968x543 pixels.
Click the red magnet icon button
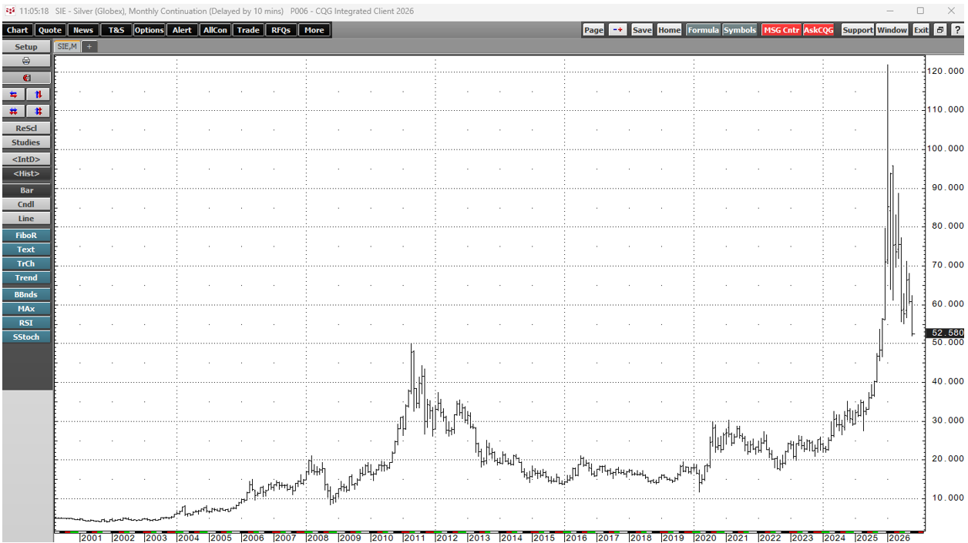26,78
